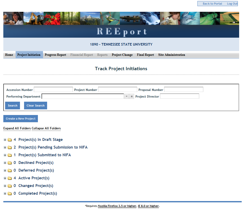244x209 pixels.
Task: Click Create a New Project button
Action: coord(20,119)
